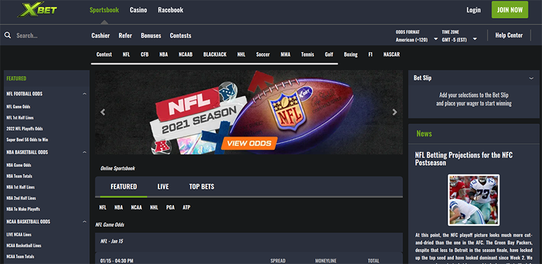This screenshot has width=542, height=264.
Task: Filter featured odds by ATP
Action: [x=186, y=207]
